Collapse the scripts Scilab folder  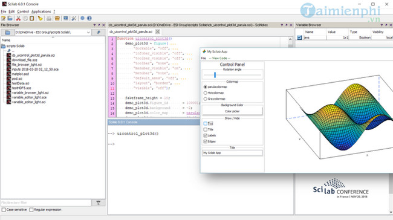3,46
